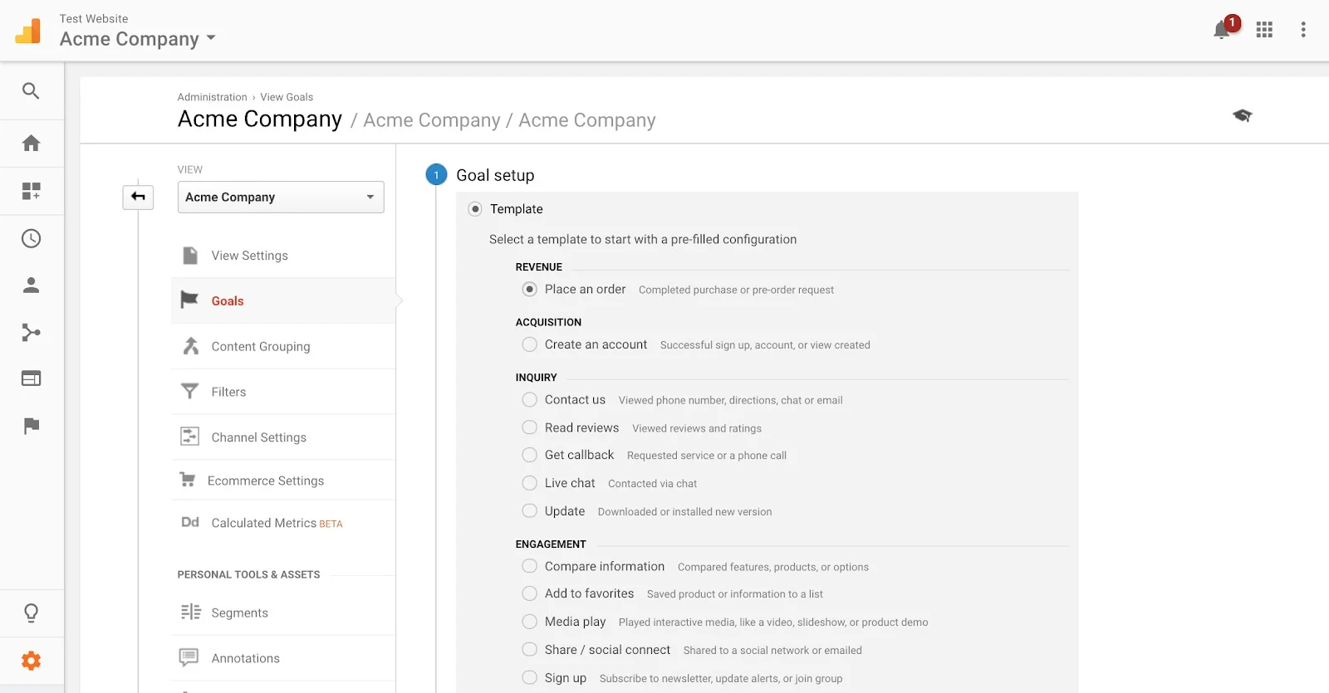Select the Contact us template
This screenshot has height=693, width=1329.
pos(529,400)
